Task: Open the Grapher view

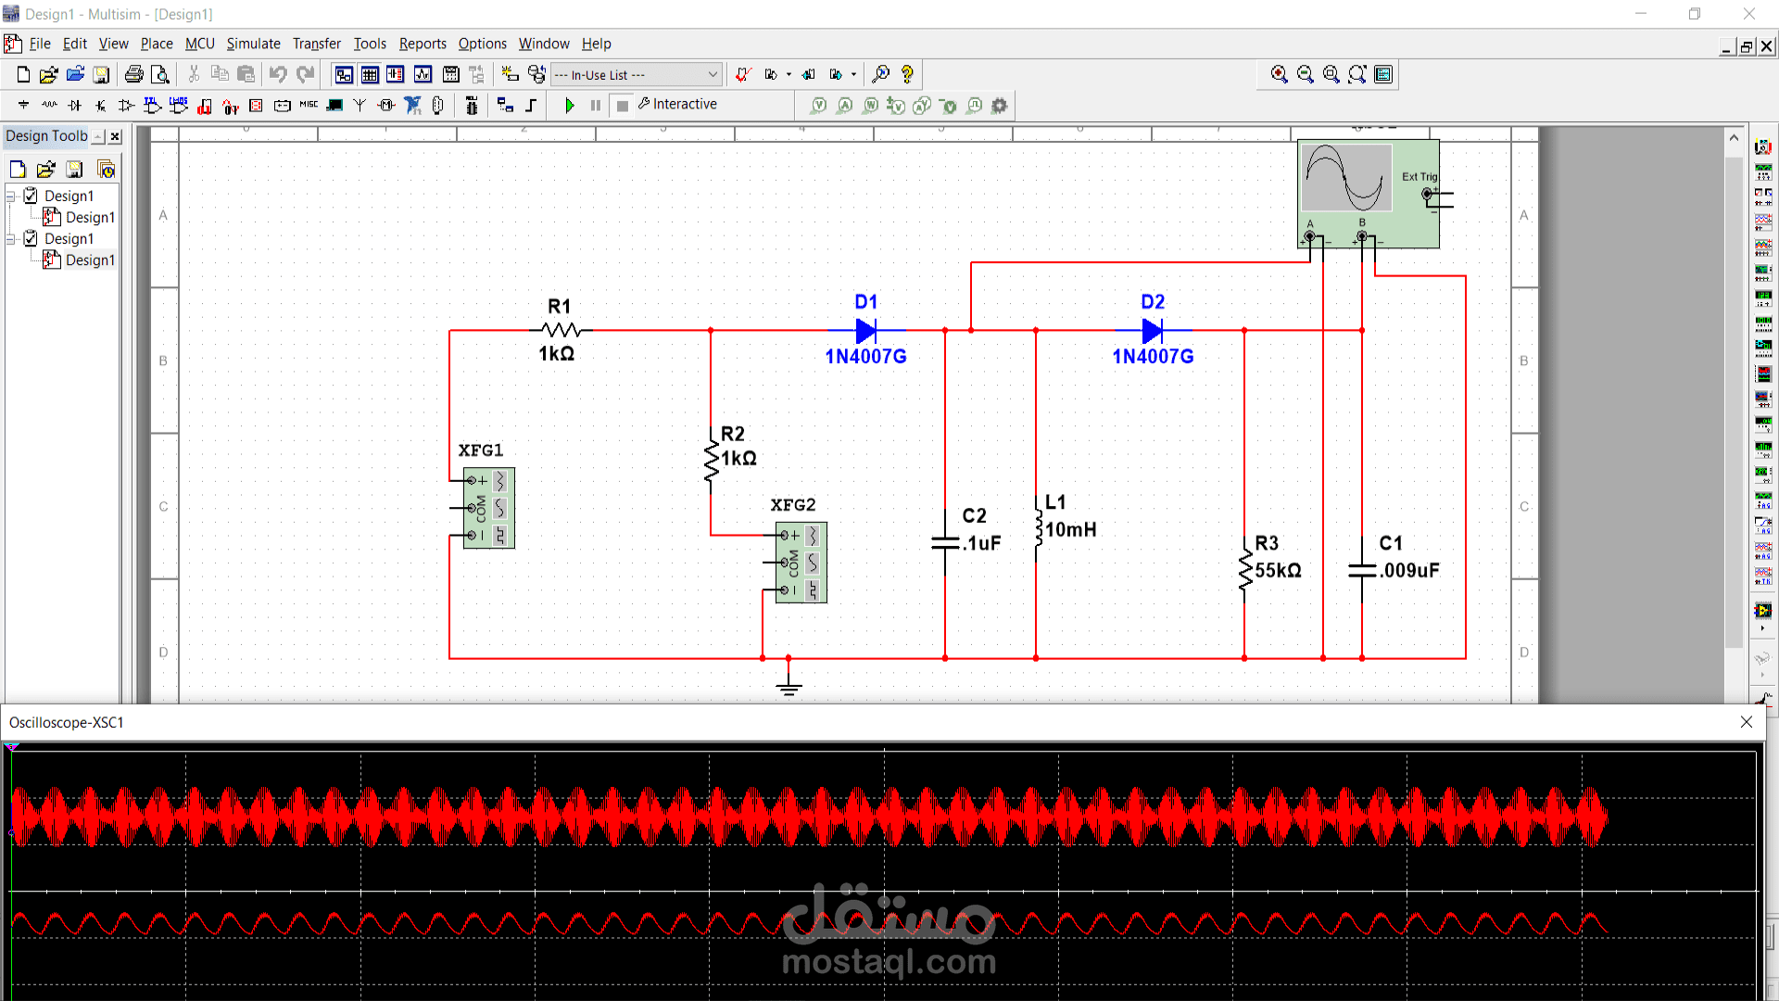Action: 423,74
